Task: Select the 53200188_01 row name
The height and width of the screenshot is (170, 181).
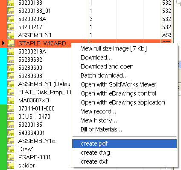Action: point(35,11)
